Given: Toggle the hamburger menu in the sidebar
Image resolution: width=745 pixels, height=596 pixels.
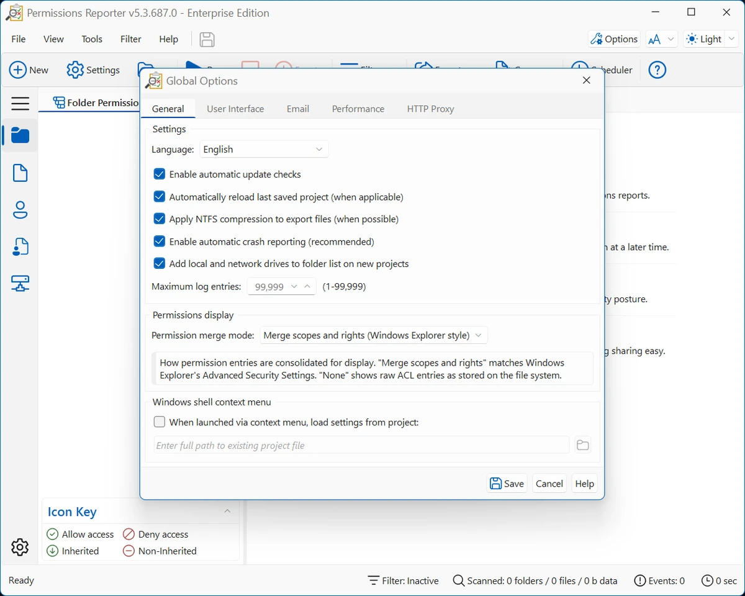Looking at the screenshot, I should [20, 104].
